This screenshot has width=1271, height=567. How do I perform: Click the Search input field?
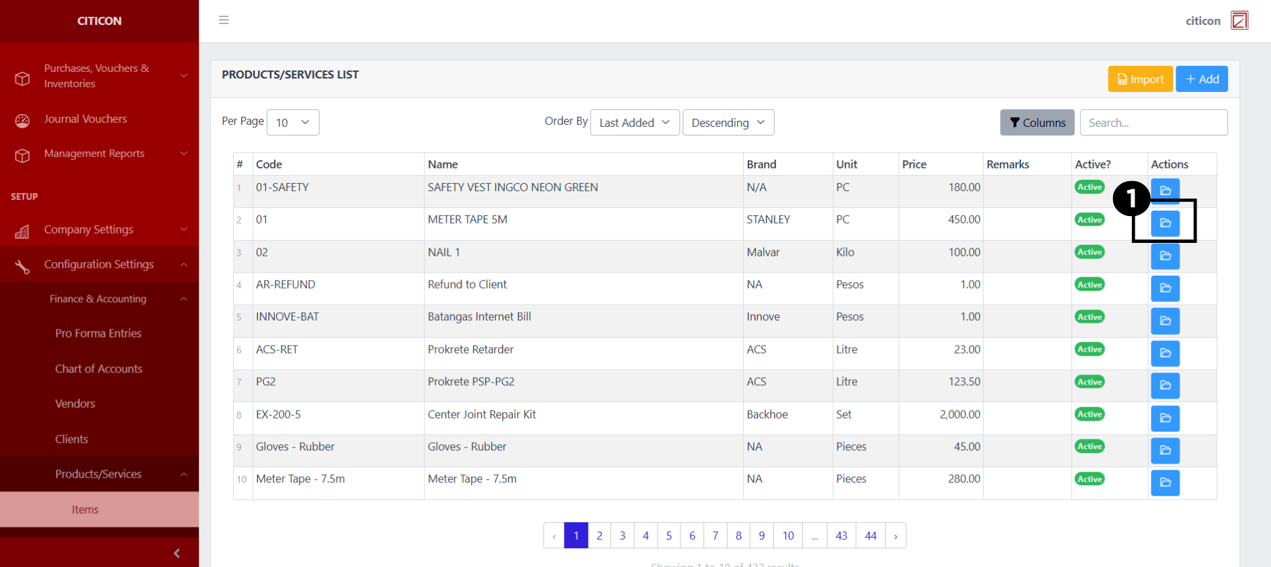coord(1153,122)
